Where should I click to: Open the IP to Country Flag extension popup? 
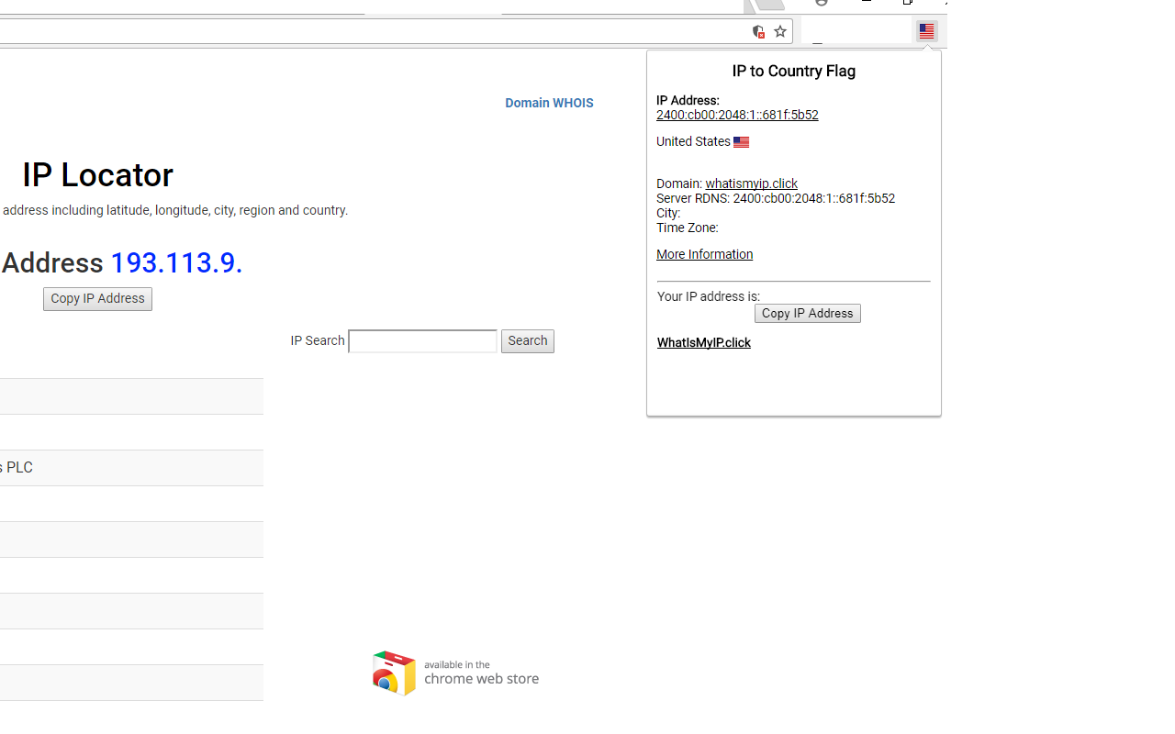click(926, 30)
